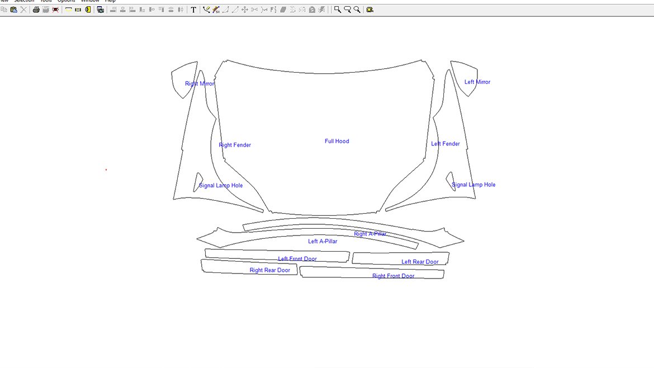Click the yellow tape measure icon
The height and width of the screenshot is (368, 654).
point(370,10)
